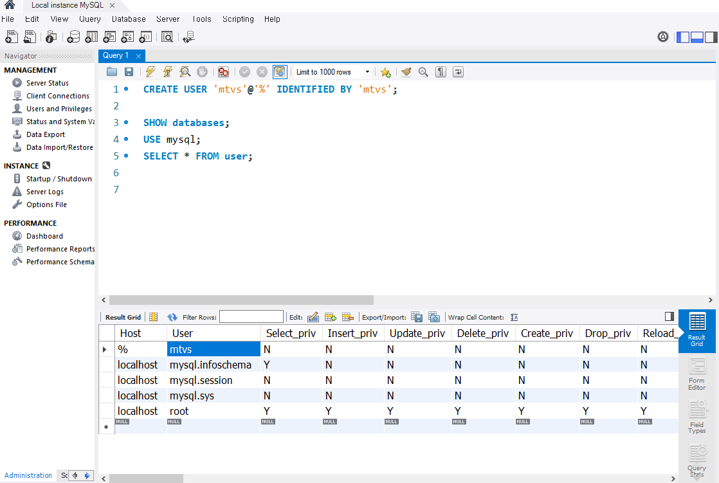Save the script using the floppy disk icon
Image resolution: width=719 pixels, height=483 pixels.
point(129,72)
